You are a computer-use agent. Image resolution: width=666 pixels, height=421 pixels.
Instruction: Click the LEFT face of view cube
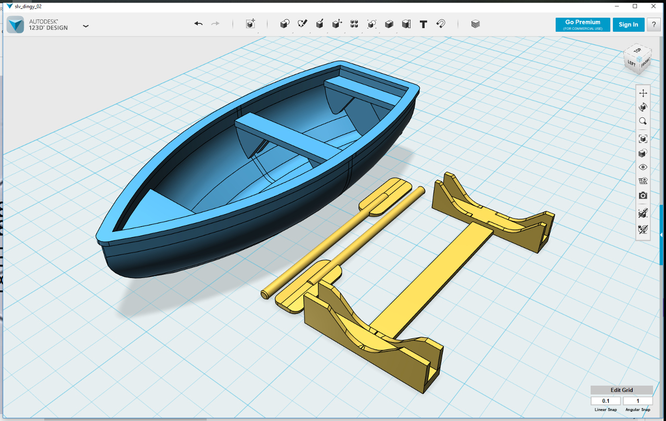point(631,63)
